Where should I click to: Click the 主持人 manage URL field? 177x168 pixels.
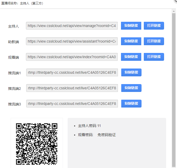[x=72, y=26]
